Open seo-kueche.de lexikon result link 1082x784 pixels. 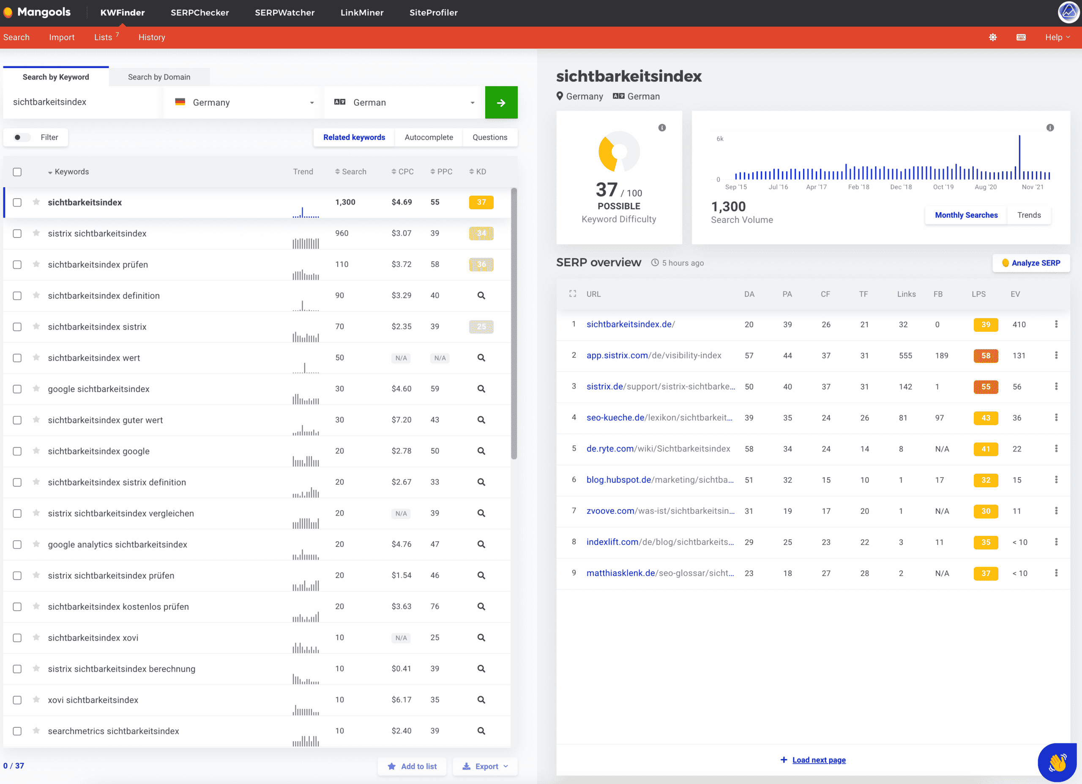tap(659, 418)
